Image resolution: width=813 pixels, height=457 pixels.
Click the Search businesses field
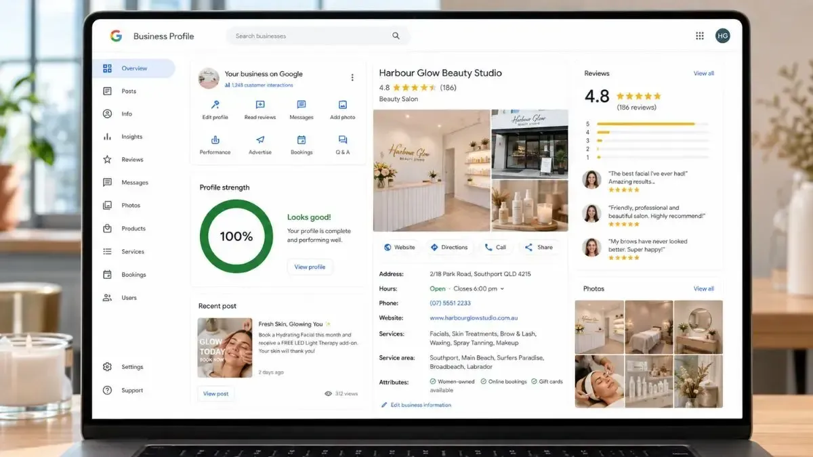click(318, 36)
